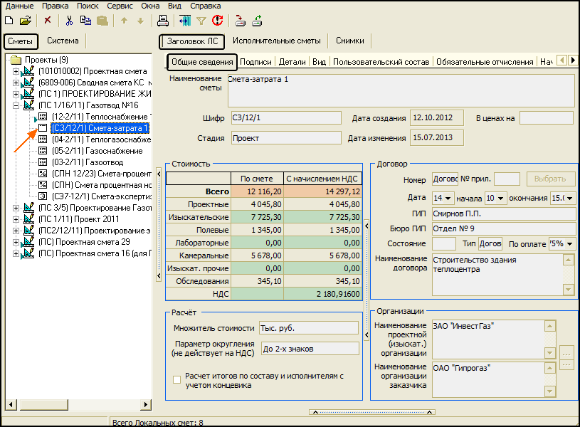This screenshot has width=580, height=427.
Task: Open the Сервис menu
Action: [118, 6]
